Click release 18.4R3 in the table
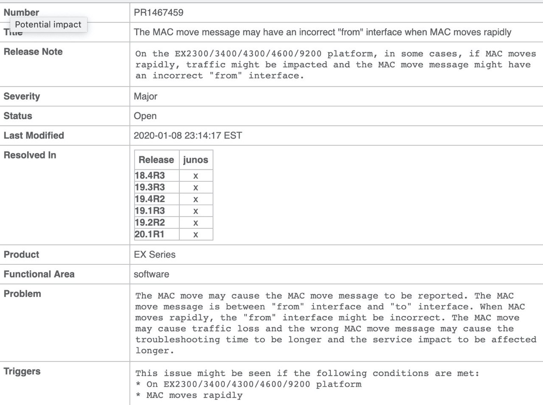Viewport: 543px width, 405px height. click(150, 175)
